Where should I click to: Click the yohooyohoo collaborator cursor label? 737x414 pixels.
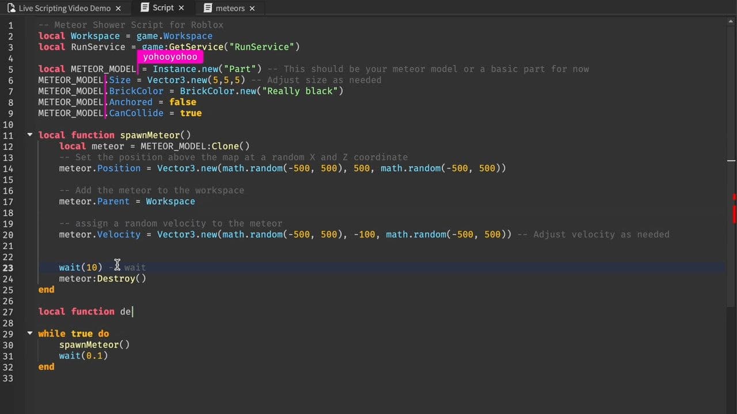pyautogui.click(x=170, y=56)
